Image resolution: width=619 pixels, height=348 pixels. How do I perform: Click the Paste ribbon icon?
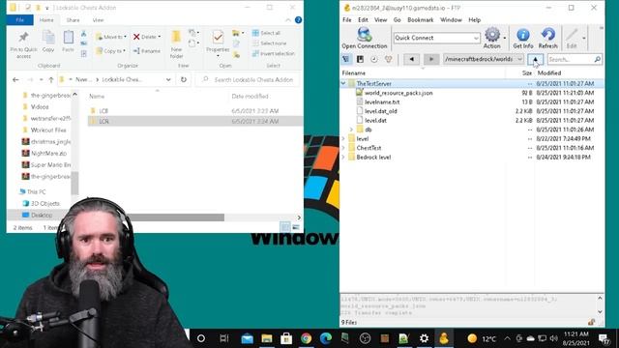[x=68, y=42]
